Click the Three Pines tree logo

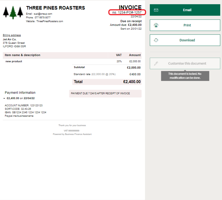click(x=13, y=13)
